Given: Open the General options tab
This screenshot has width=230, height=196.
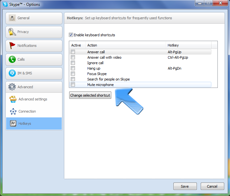Looking at the screenshot, I should [34, 18].
